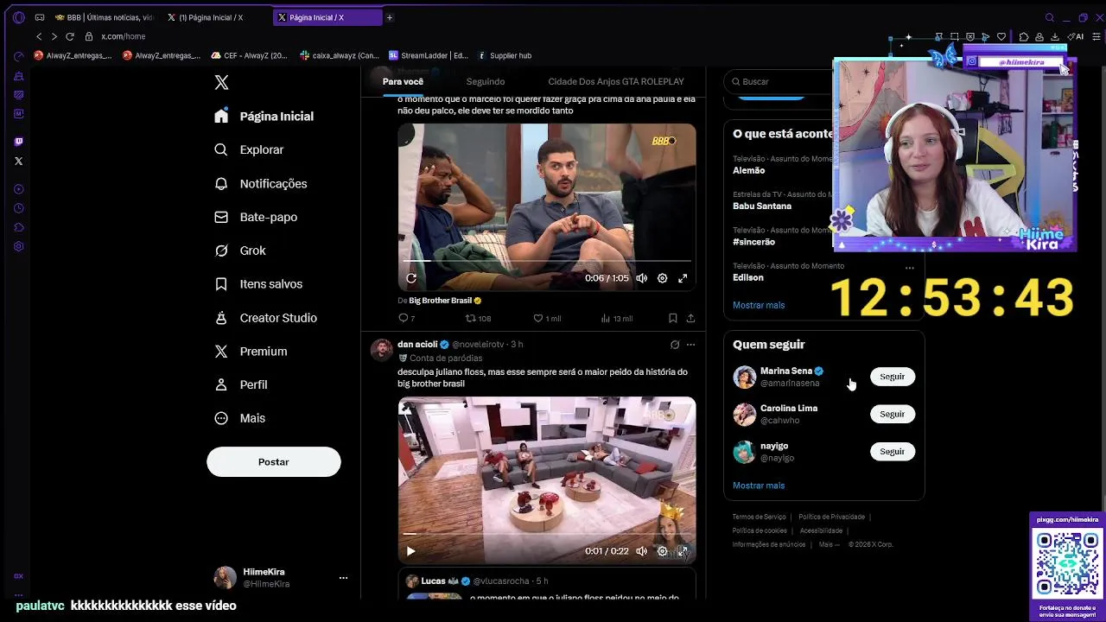Switch to Cidade Dos Anjos GTA ROLEPLAY tab
Image resolution: width=1106 pixels, height=622 pixels.
tap(616, 81)
